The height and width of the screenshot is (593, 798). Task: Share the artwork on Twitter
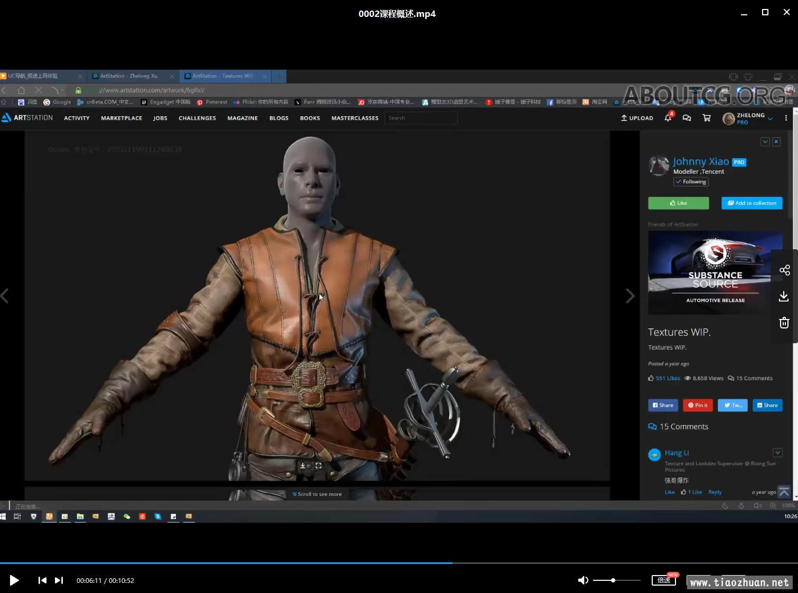(733, 405)
